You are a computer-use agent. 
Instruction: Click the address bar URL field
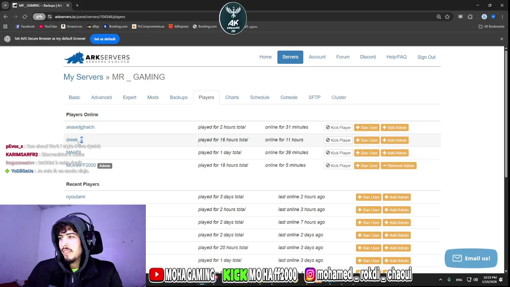[x=239, y=17]
